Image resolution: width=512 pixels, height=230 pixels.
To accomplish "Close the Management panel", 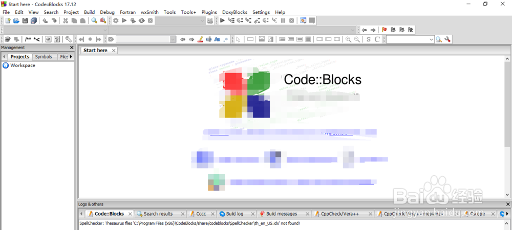I will pyautogui.click(x=72, y=48).
